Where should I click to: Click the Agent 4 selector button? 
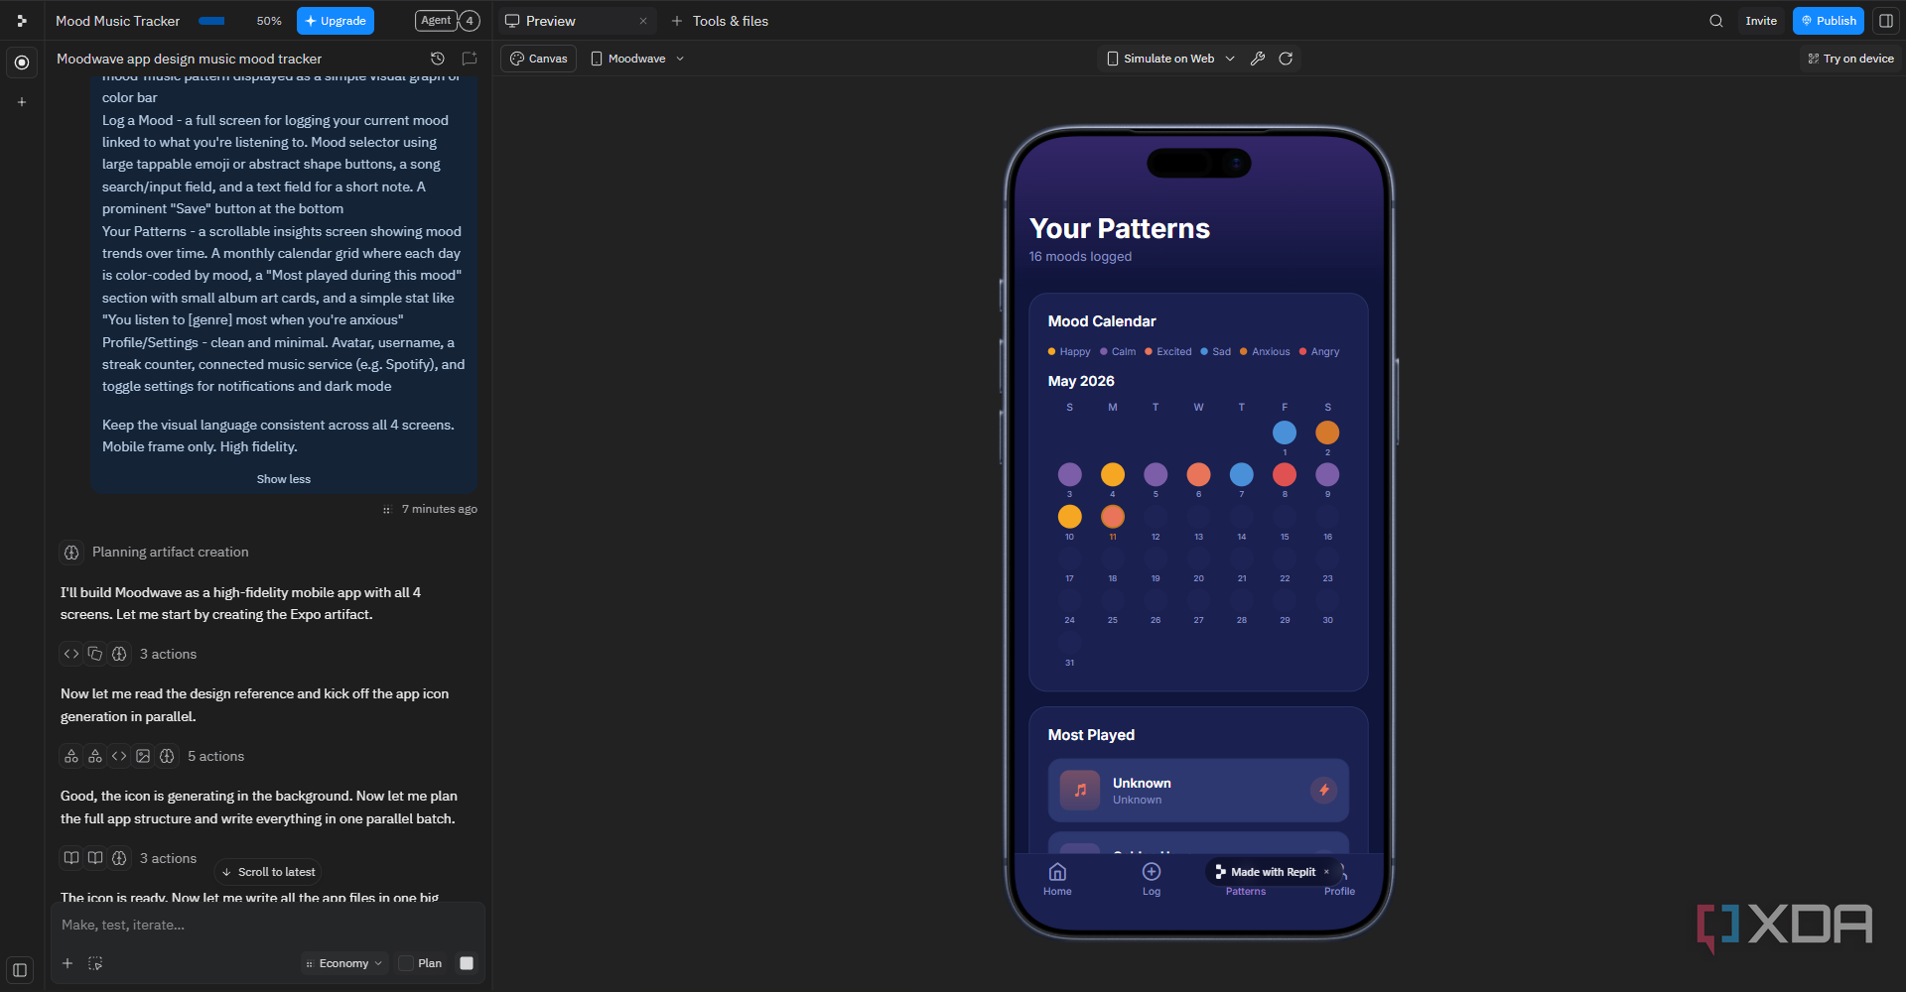[x=448, y=21]
